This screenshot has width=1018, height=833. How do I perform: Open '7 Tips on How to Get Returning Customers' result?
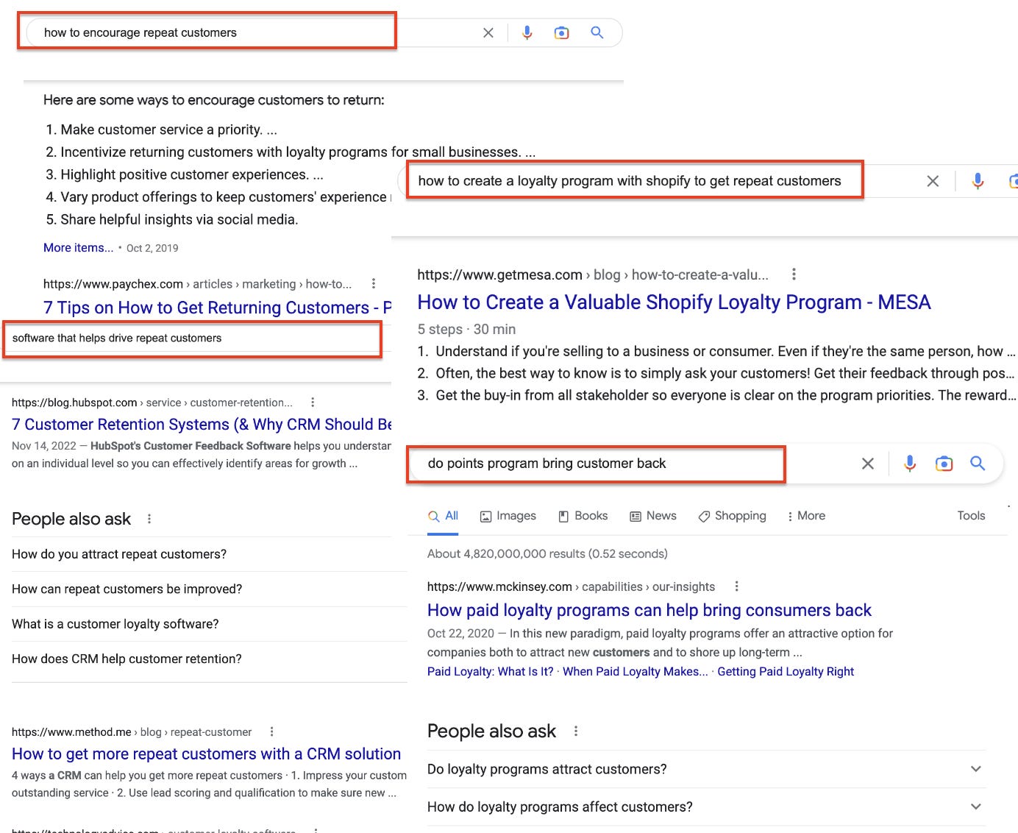click(218, 308)
